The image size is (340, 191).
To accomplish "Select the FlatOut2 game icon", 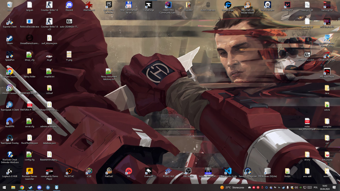I will click(x=109, y=173).
